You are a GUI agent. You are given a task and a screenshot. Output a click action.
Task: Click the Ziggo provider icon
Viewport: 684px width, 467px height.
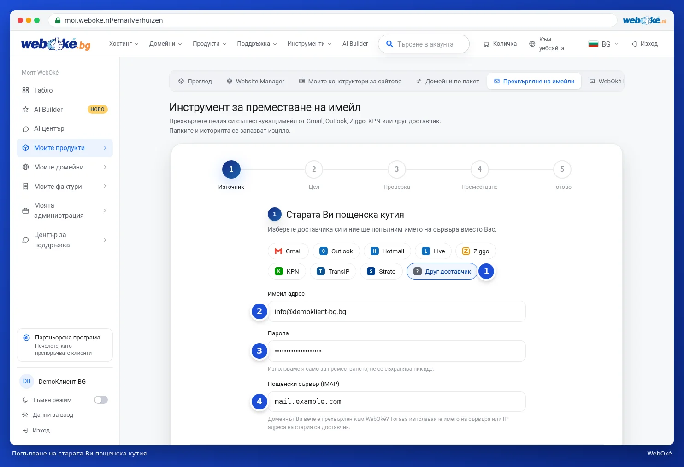466,251
